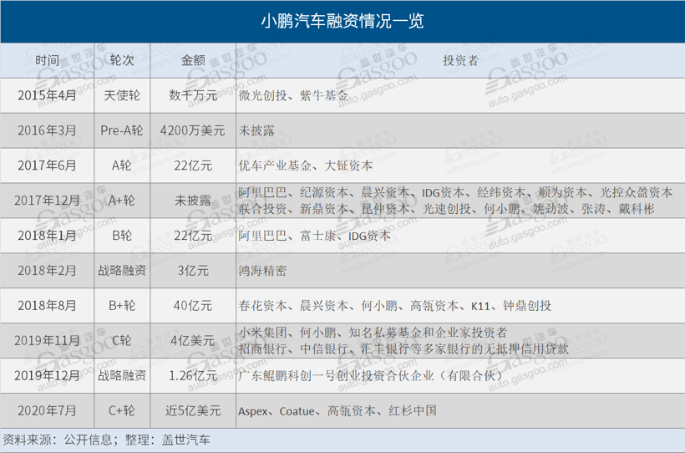Viewport: 685px width, 453px height.
Task: Click the 2019年11月 date cell
Action: pyautogui.click(x=47, y=340)
